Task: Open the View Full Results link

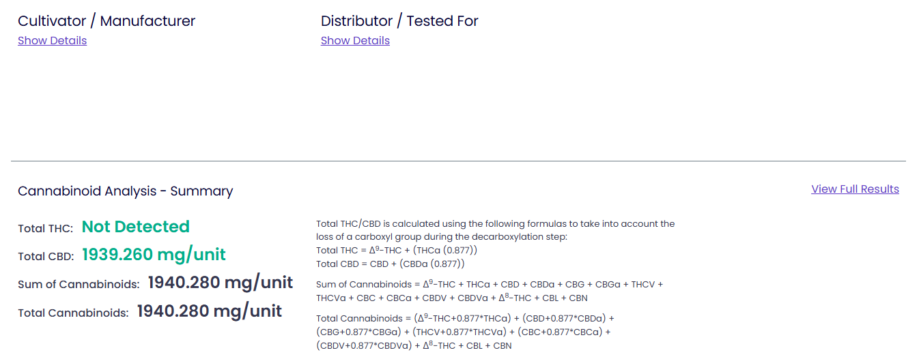Action: pyautogui.click(x=855, y=189)
